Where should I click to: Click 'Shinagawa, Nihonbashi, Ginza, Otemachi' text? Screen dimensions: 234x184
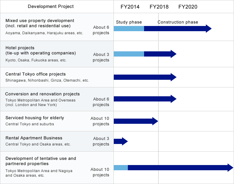click(47, 80)
